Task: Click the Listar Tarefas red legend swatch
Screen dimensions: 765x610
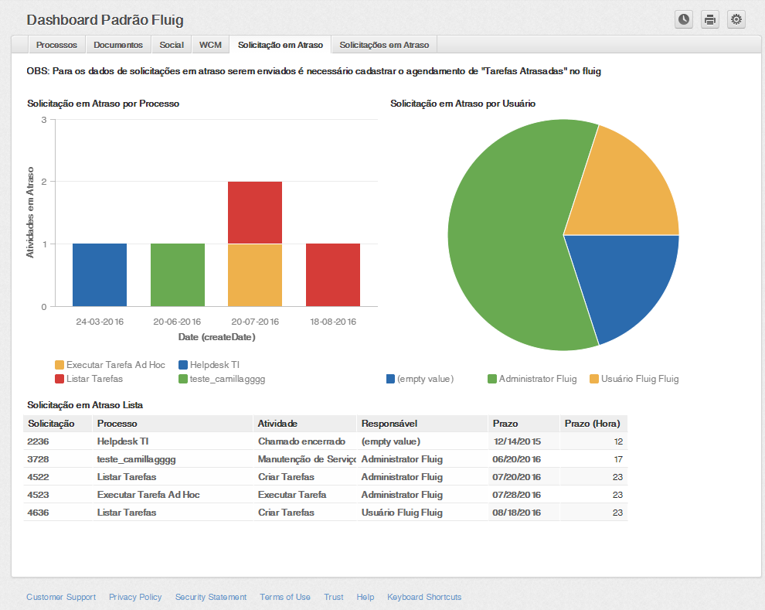Action: (59, 379)
